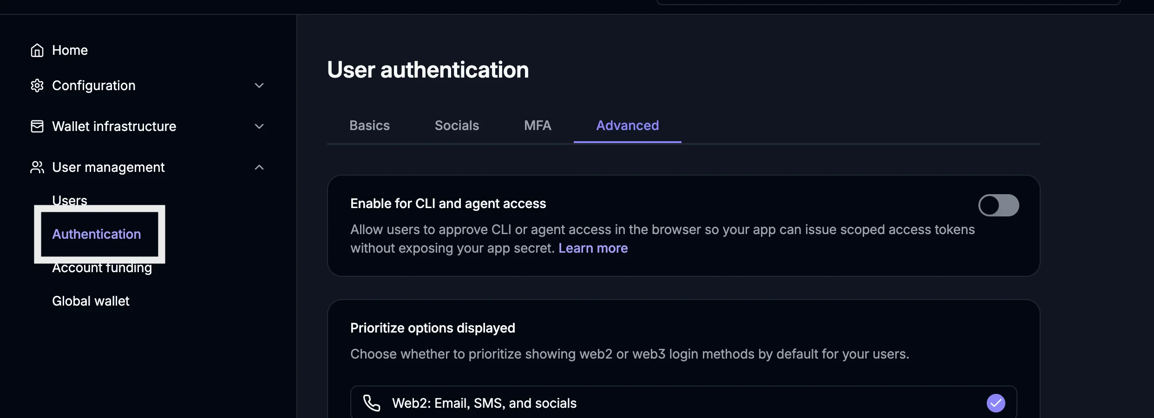Select the Advanced tab
This screenshot has height=418, width=1154.
pyautogui.click(x=627, y=125)
